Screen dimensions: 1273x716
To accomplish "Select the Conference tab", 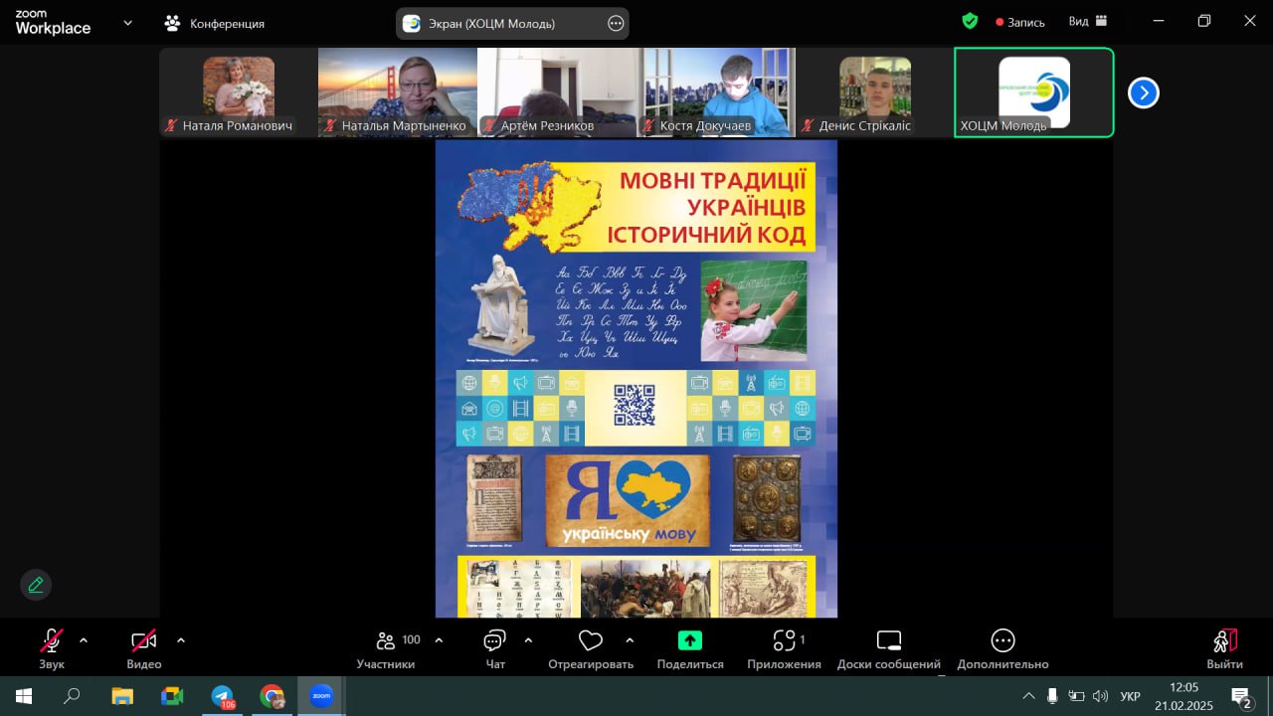I will click(215, 23).
